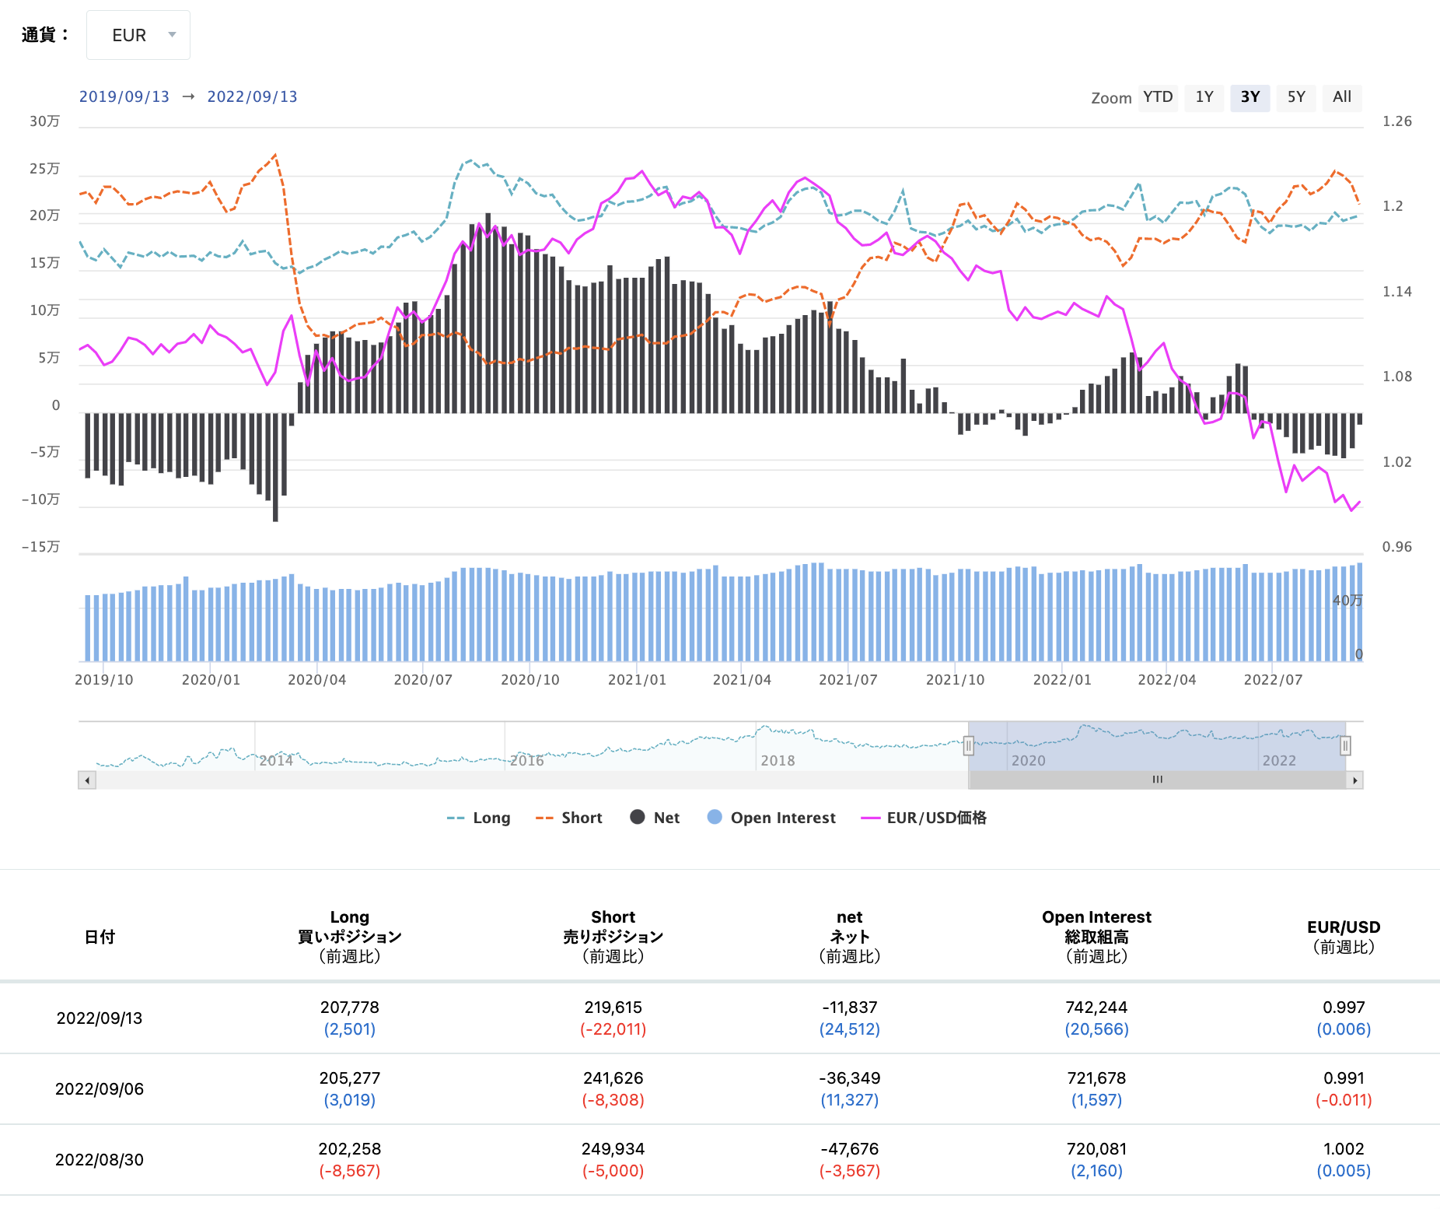The height and width of the screenshot is (1209, 1440).
Task: Click the 2020/04 x-axis label
Action: point(316,680)
